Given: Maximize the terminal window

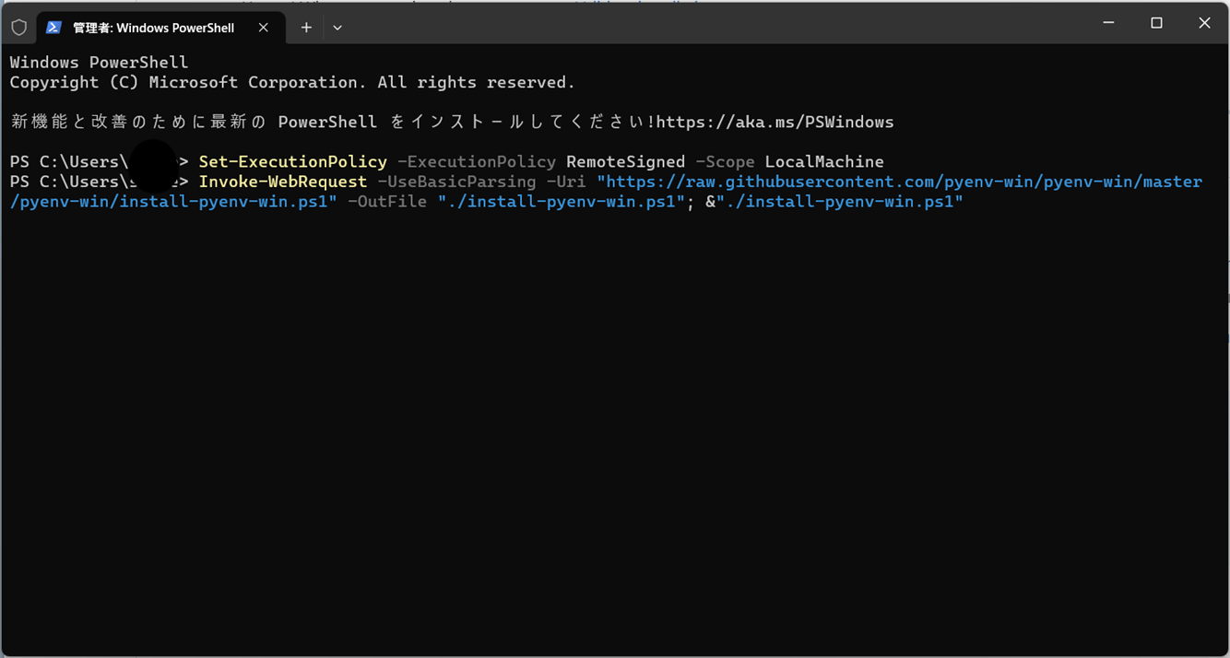Looking at the screenshot, I should point(1156,22).
